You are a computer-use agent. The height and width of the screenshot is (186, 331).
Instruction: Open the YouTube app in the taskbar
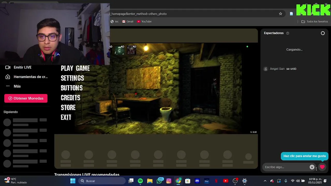226,181
